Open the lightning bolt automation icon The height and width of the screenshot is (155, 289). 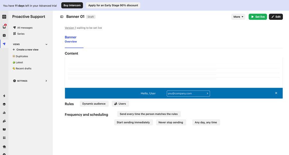click(4, 96)
